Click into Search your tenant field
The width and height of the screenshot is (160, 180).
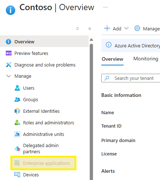[131, 78]
